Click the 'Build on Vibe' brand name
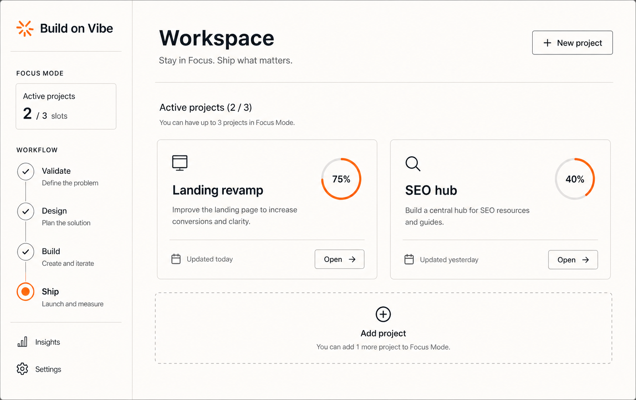This screenshot has width=636, height=400. tap(76, 29)
